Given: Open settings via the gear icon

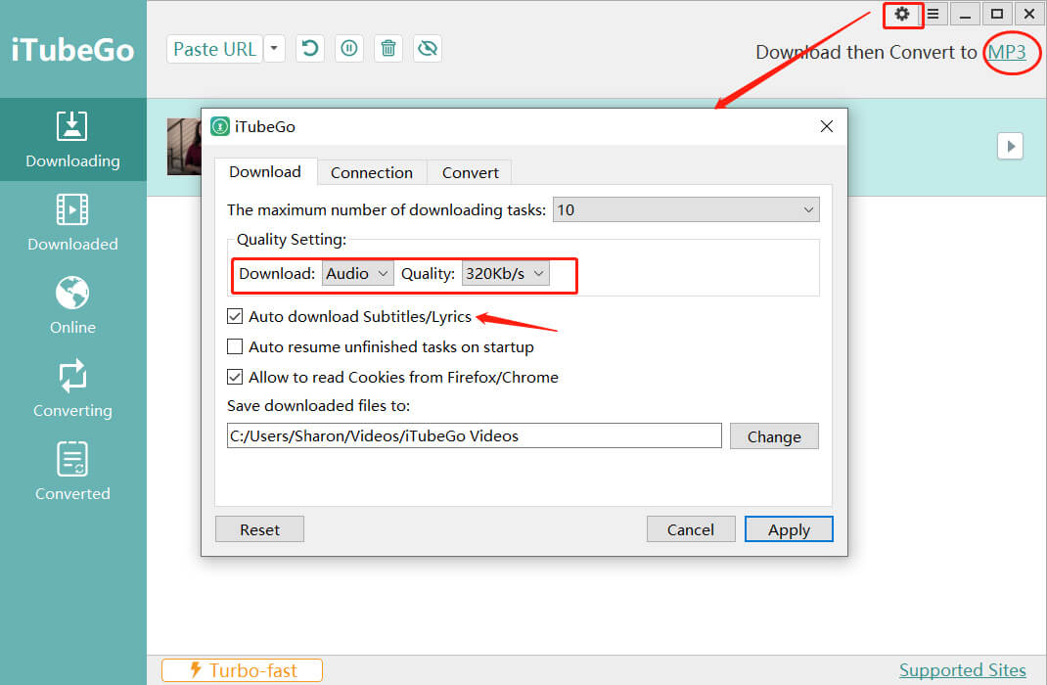Looking at the screenshot, I should tap(902, 14).
